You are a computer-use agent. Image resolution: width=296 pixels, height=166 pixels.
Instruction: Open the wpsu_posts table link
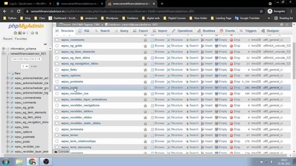point(69,88)
